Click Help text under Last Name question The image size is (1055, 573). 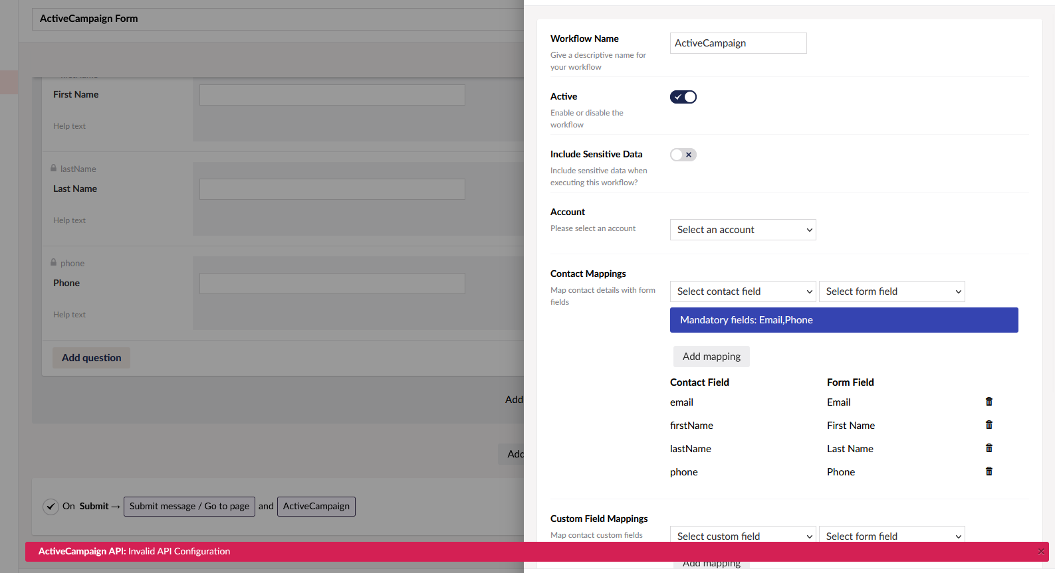[70, 220]
